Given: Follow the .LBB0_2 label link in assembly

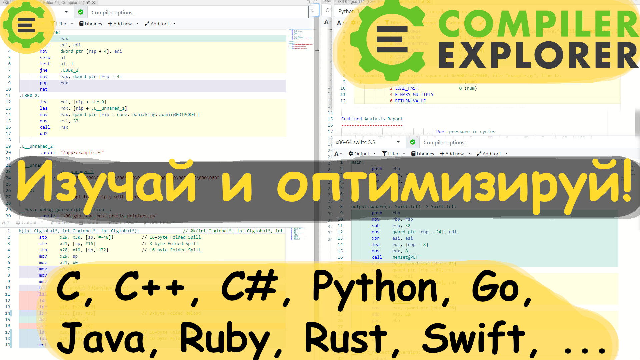Looking at the screenshot, I should point(69,70).
